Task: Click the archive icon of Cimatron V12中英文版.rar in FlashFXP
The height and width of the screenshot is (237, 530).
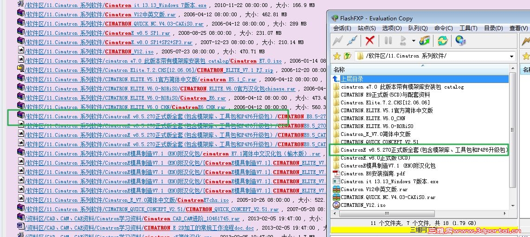Action: pos(336,189)
